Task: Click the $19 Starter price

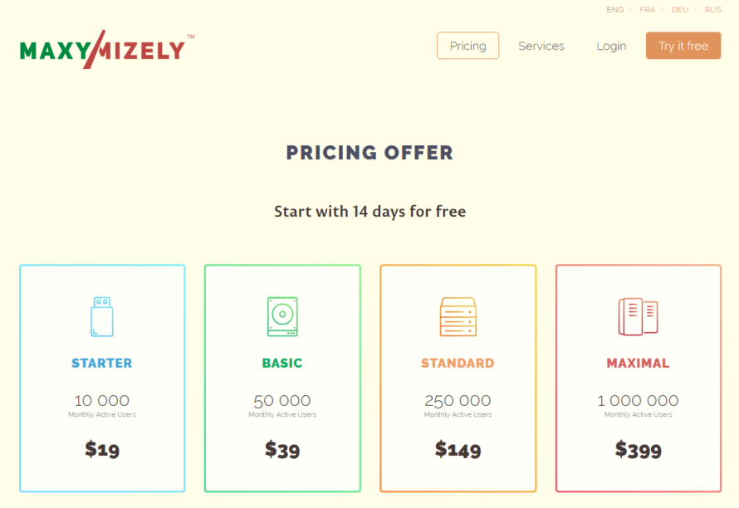Action: coord(102,450)
